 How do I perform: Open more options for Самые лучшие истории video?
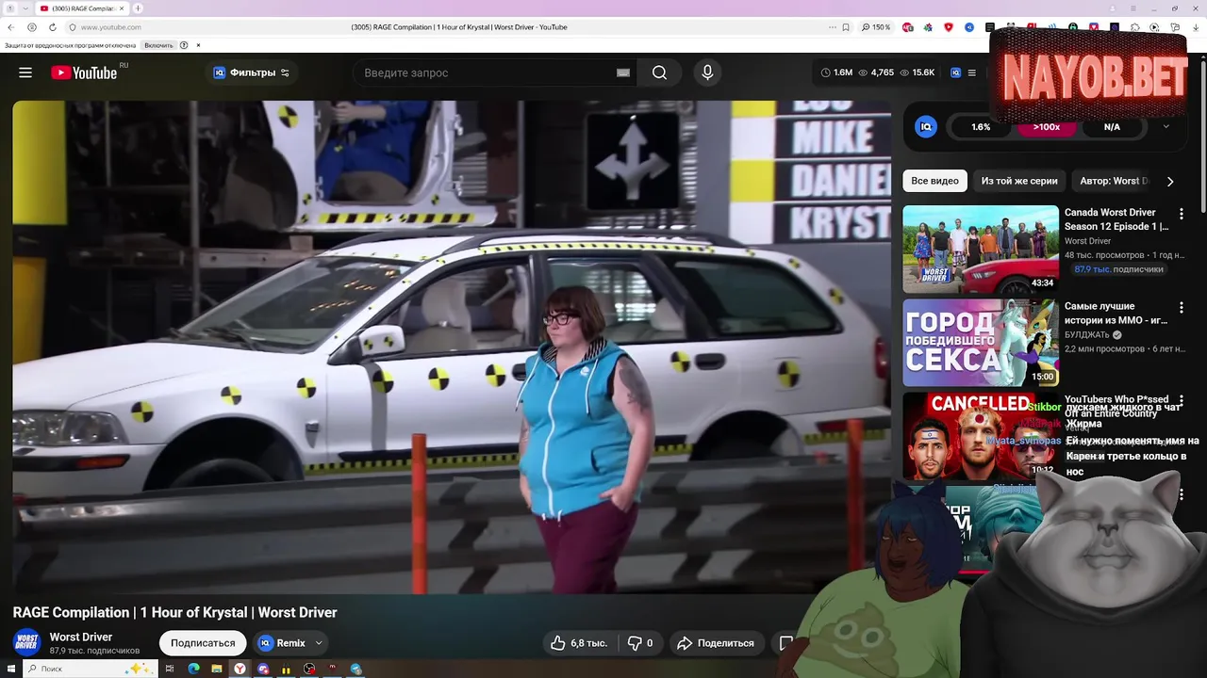pyautogui.click(x=1181, y=308)
